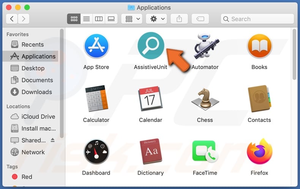Go forward with the forward arrow

click(x=24, y=19)
